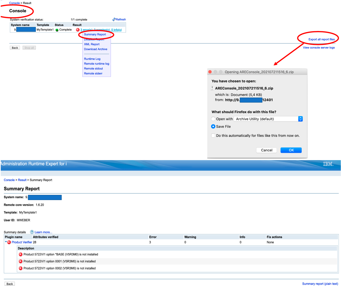This screenshot has height=286, width=341.
Task: Click the Warning column header
Action: pos(190,237)
